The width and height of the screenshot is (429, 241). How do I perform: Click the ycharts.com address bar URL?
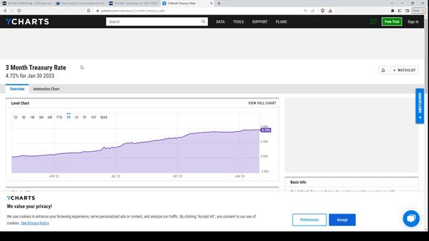tap(133, 11)
